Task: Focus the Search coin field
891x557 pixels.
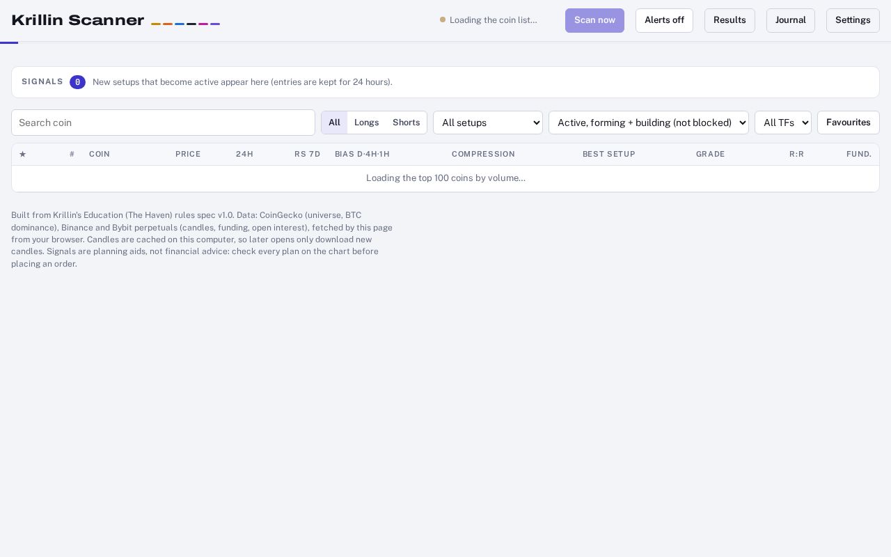Action: point(163,123)
